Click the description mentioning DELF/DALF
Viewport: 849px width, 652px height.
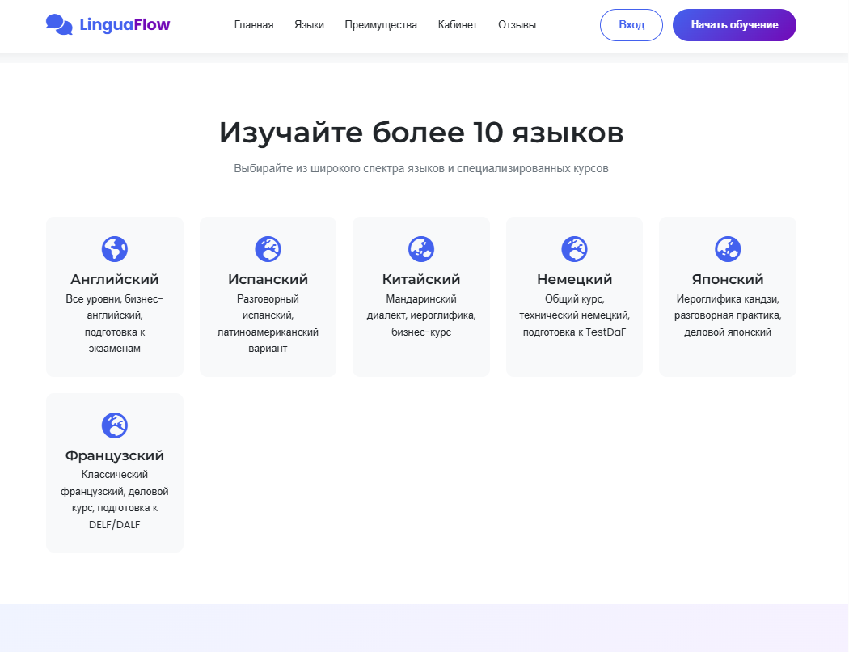(x=115, y=500)
